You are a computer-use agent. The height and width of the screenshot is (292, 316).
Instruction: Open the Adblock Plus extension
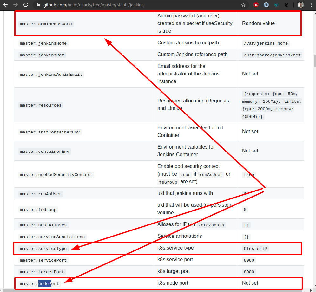[x=256, y=5]
